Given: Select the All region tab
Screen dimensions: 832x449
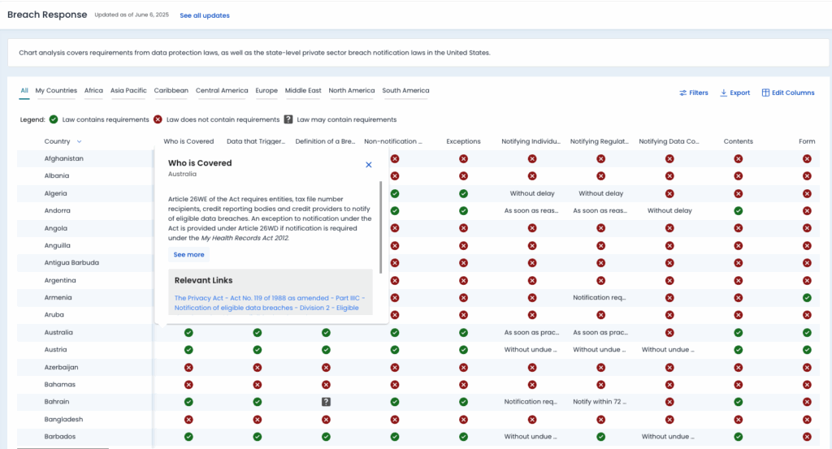Looking at the screenshot, I should [24, 91].
